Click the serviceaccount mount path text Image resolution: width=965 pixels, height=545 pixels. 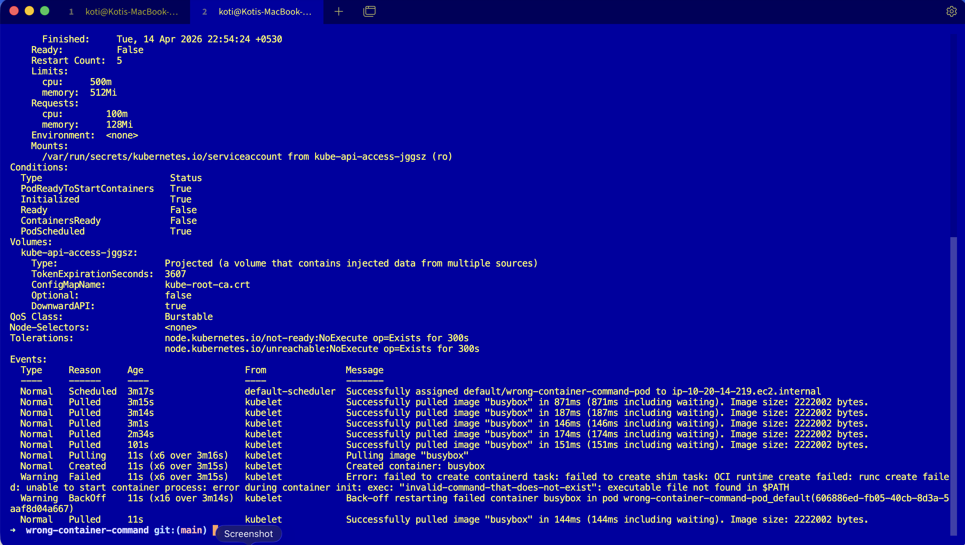[x=162, y=156]
